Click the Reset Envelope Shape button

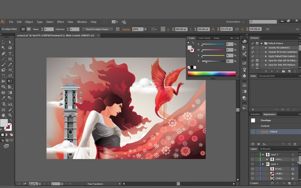click(x=97, y=29)
